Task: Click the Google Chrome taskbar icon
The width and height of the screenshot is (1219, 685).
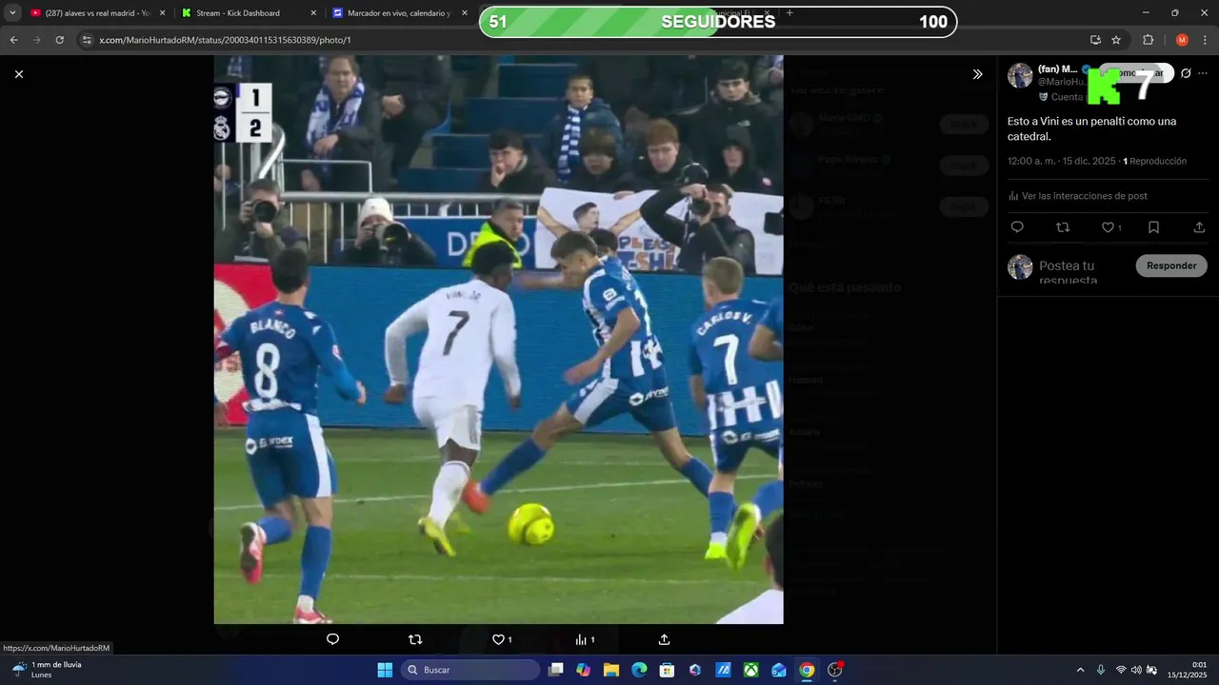Action: (807, 670)
